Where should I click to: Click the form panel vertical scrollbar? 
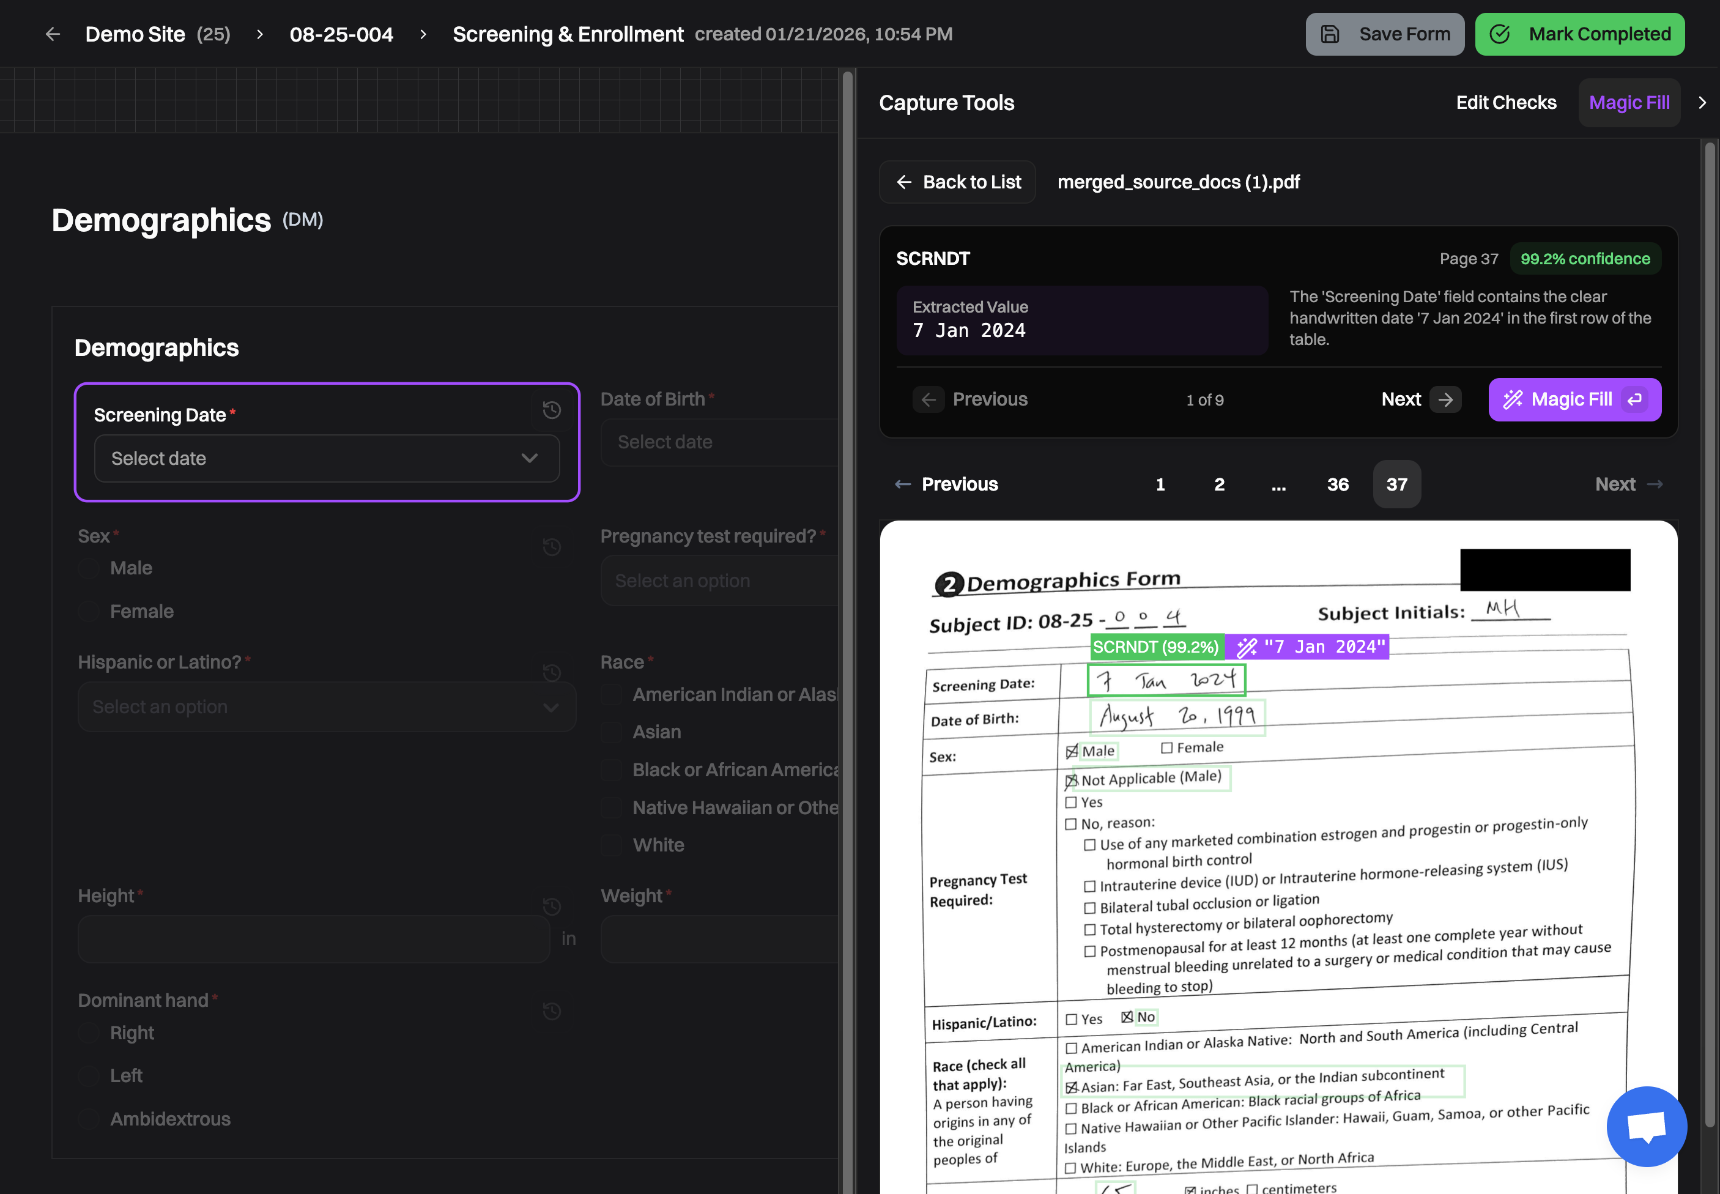(x=848, y=631)
